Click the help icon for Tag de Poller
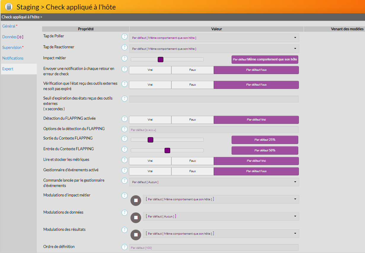The width and height of the screenshot is (365, 253). [125, 36]
